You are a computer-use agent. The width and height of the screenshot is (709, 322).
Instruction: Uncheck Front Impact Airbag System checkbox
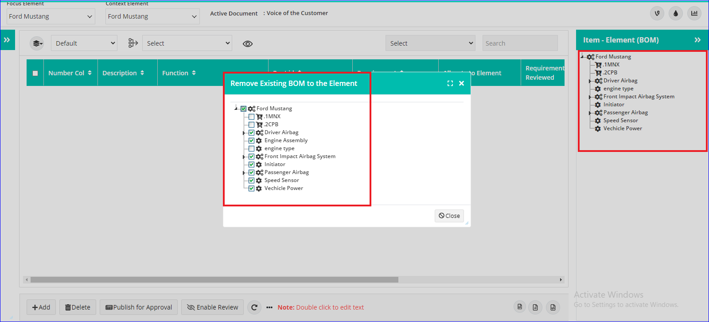click(x=251, y=156)
